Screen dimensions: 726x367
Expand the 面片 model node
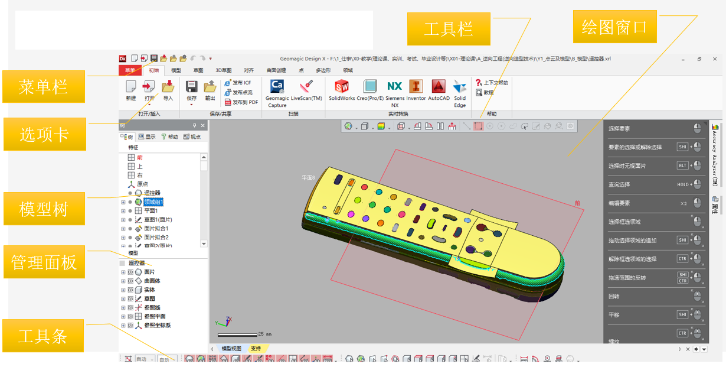123,272
